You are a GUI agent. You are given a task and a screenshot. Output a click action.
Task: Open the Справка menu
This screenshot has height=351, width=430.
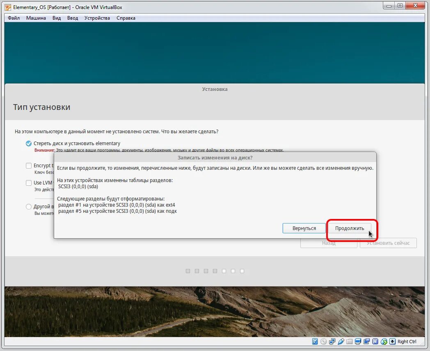pyautogui.click(x=126, y=18)
